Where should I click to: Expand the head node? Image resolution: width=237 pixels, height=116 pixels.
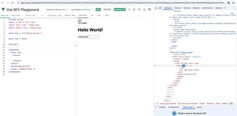point(174,59)
